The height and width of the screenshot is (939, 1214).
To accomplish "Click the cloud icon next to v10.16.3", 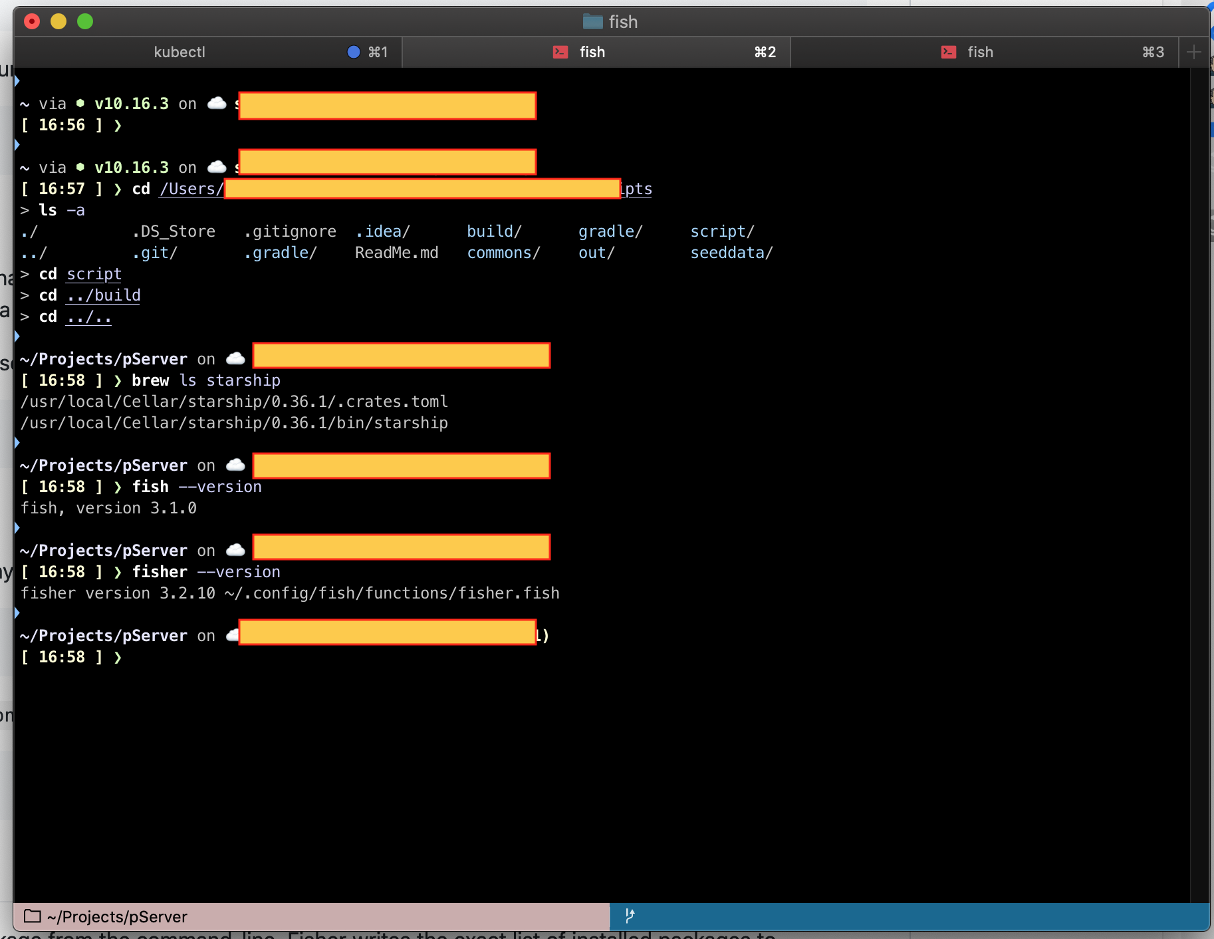I will (x=216, y=103).
